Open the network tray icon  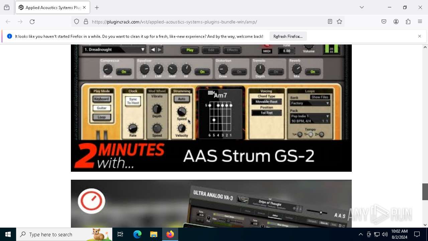pos(377,235)
